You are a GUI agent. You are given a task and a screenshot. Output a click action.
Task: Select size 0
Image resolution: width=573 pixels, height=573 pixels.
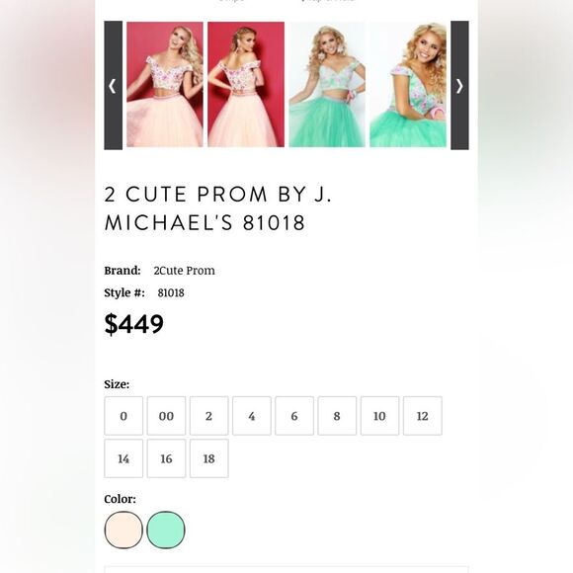[123, 416]
